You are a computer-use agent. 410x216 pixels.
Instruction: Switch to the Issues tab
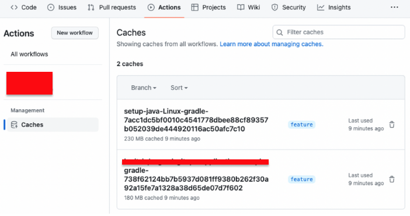(x=62, y=8)
